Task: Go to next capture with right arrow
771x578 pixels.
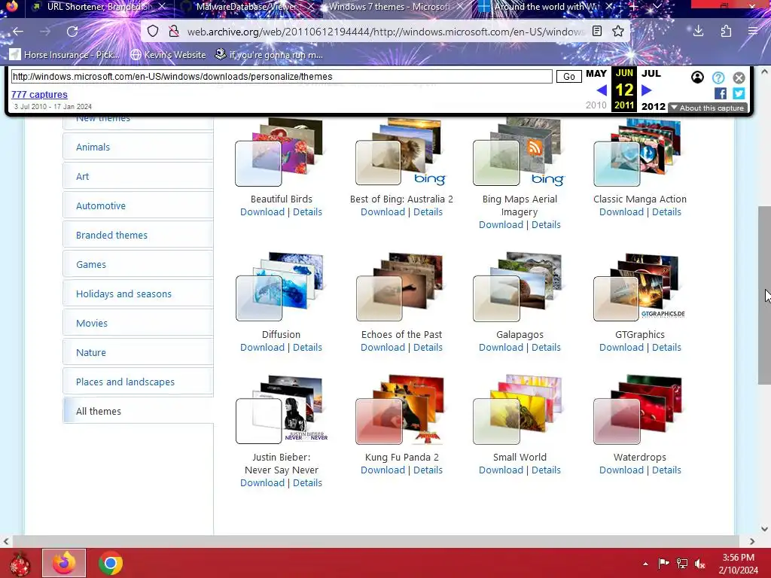Action: (x=647, y=90)
